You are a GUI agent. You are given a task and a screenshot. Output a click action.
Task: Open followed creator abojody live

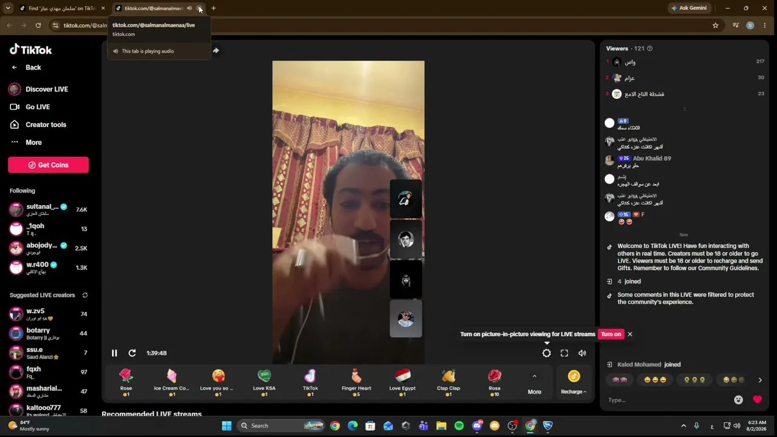[x=49, y=248]
